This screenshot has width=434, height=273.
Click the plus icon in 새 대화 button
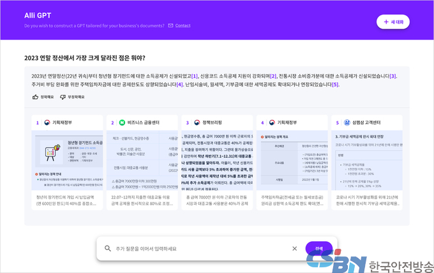[386, 22]
